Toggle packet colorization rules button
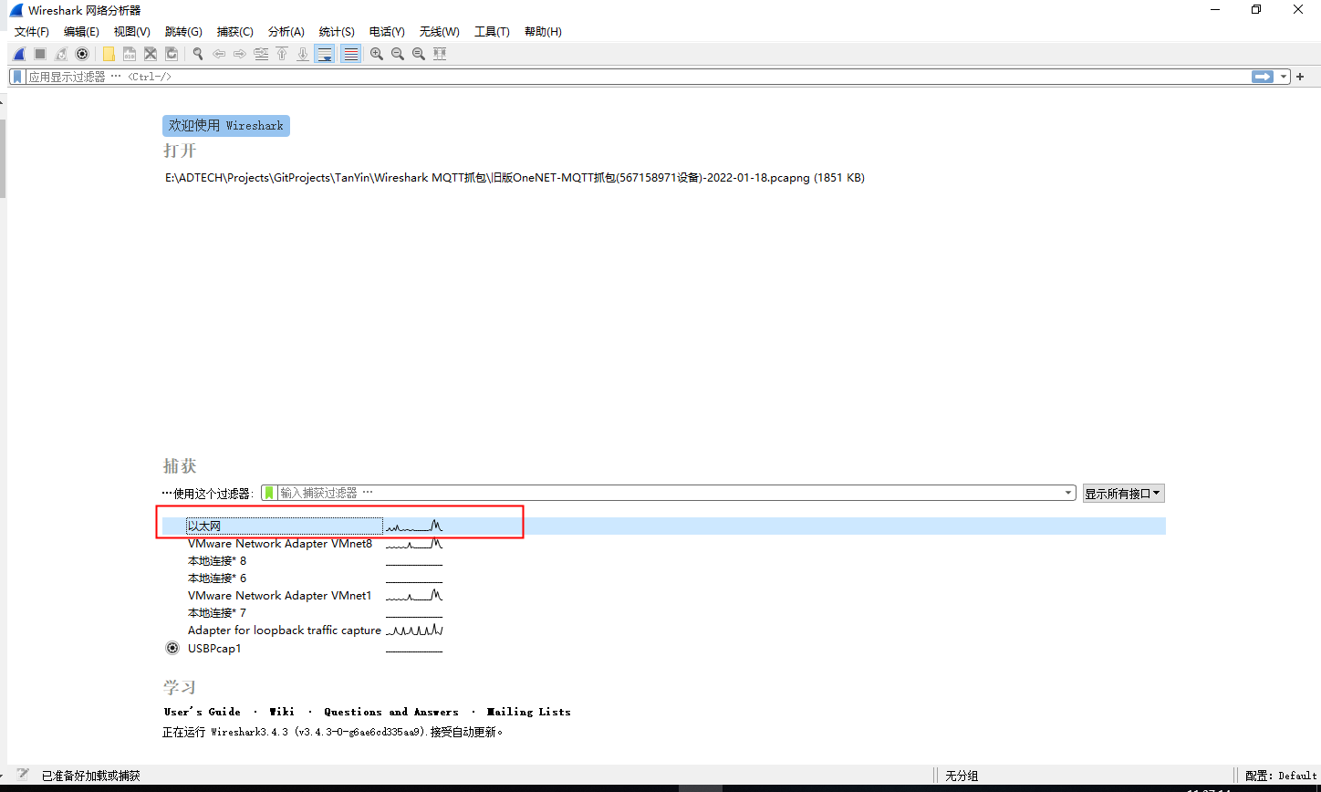Screen dimensions: 1321x792 (350, 54)
